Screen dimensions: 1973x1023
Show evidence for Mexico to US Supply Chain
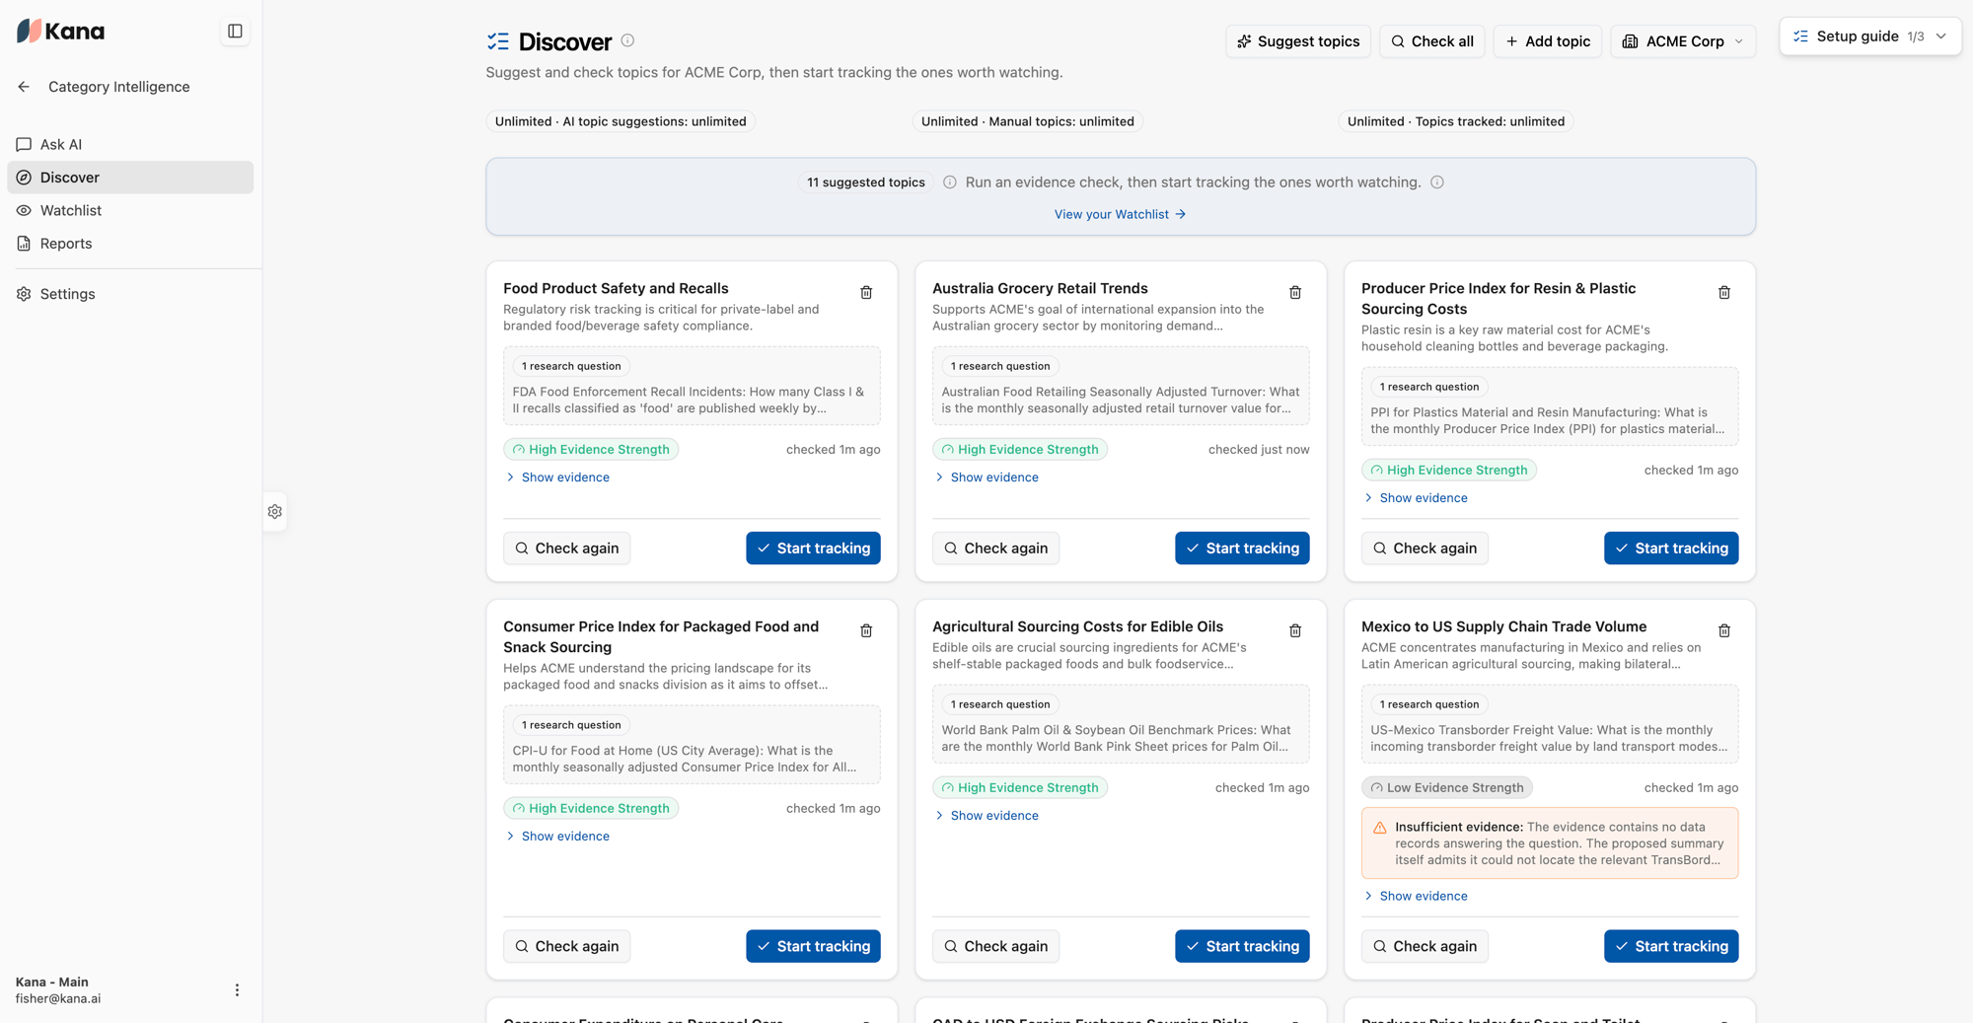[1416, 897]
